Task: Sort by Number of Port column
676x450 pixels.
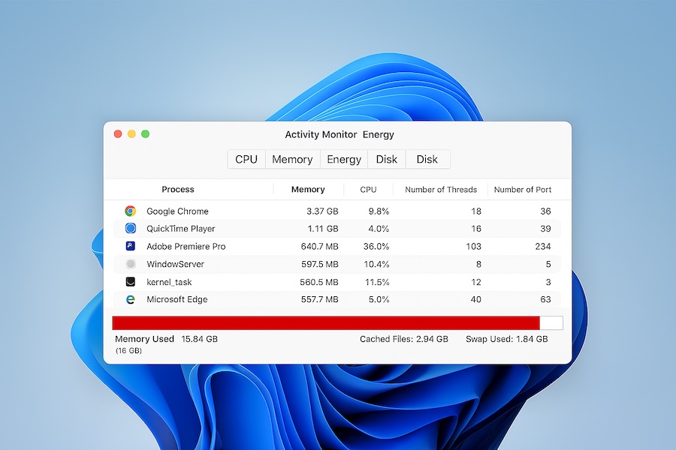Action: click(522, 190)
